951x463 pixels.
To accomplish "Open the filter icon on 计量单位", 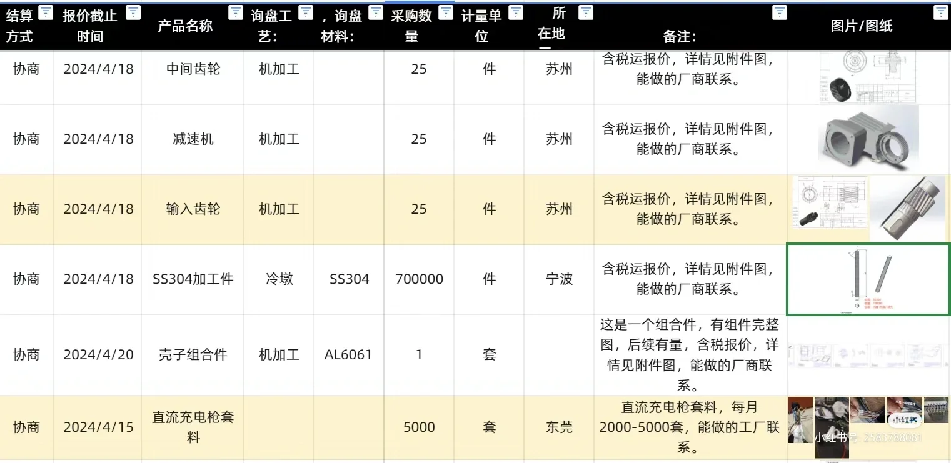I will pos(515,11).
